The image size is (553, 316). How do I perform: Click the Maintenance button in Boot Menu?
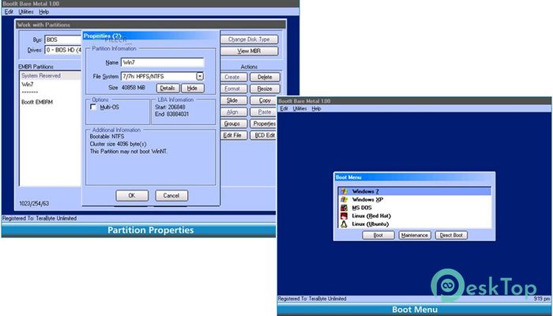tap(415, 235)
